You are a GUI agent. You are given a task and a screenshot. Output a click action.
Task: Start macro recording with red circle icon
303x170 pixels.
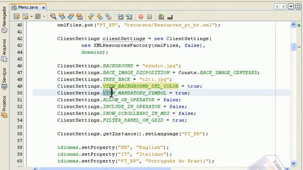click(x=141, y=17)
